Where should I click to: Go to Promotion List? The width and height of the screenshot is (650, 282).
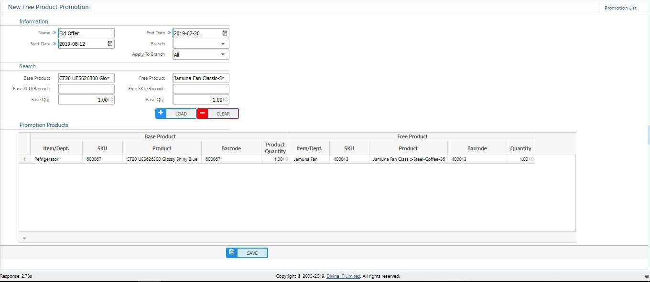point(620,8)
